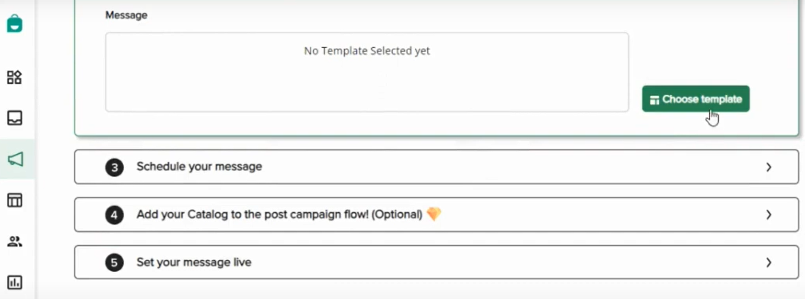
Task: Expand the Add your Catalog chevron arrow
Action: [769, 215]
